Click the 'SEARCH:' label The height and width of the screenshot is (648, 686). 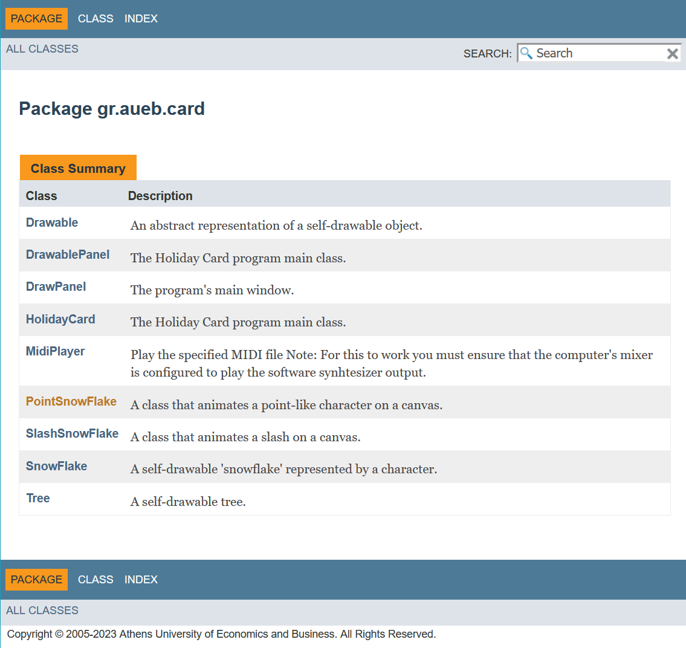click(x=487, y=53)
